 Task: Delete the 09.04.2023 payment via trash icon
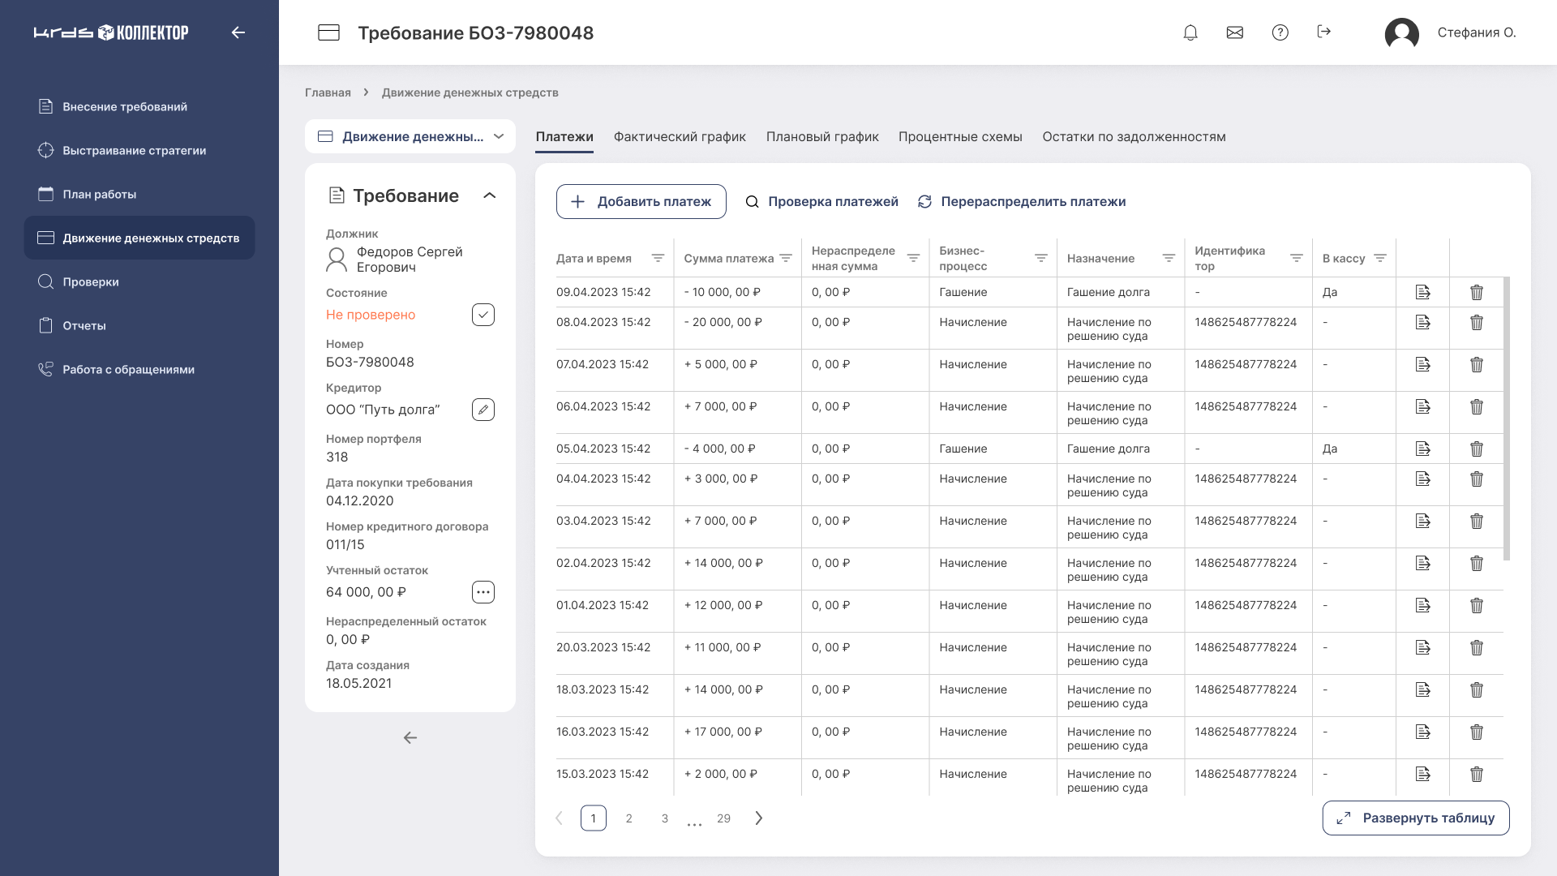click(x=1477, y=292)
